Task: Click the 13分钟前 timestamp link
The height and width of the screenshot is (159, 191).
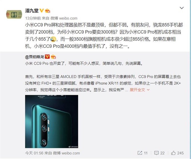Action: coord(33,18)
